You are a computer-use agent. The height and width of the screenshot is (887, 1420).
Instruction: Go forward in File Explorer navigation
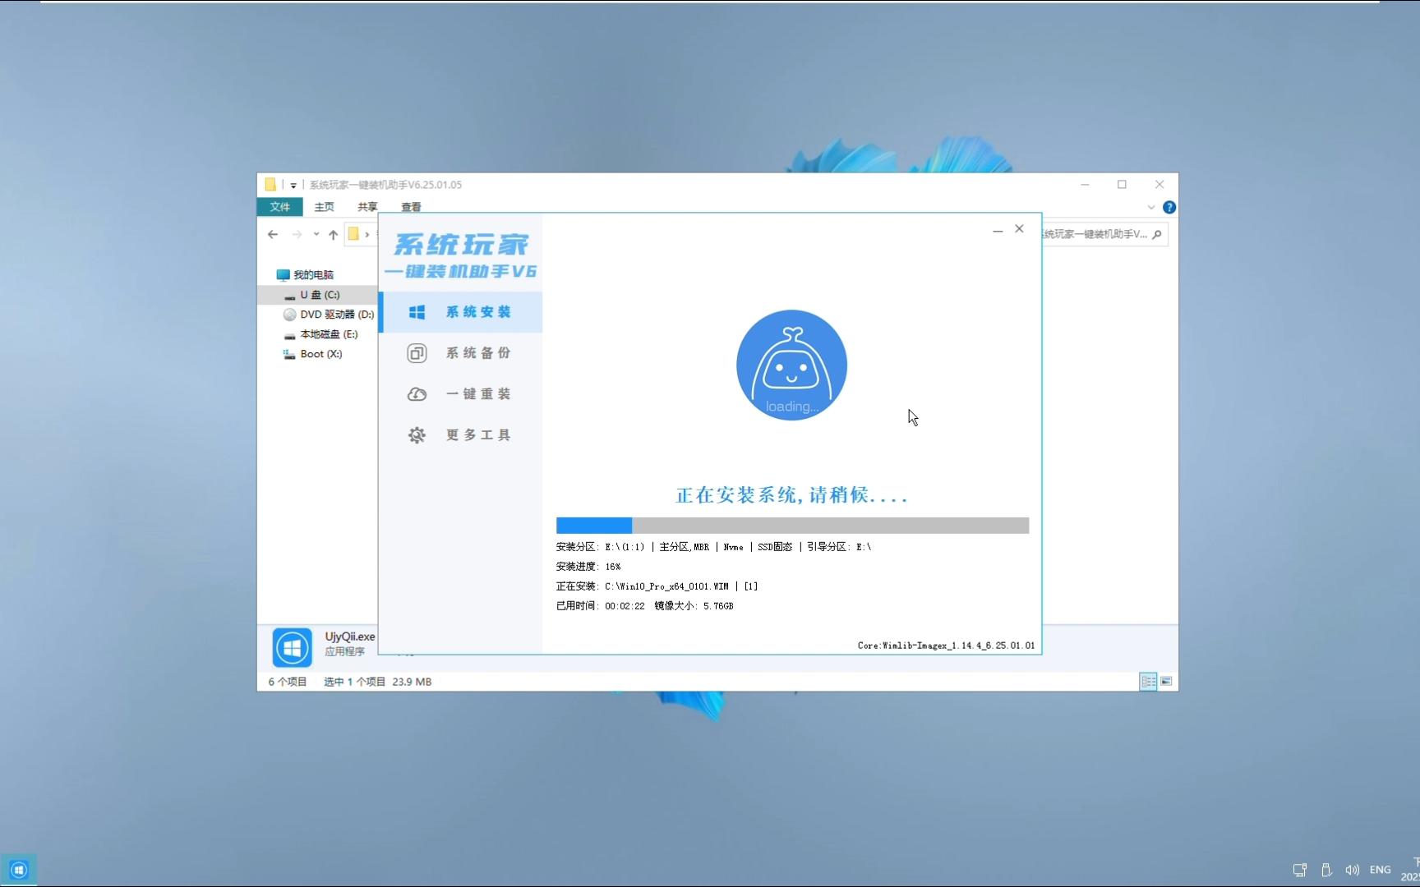(x=297, y=235)
